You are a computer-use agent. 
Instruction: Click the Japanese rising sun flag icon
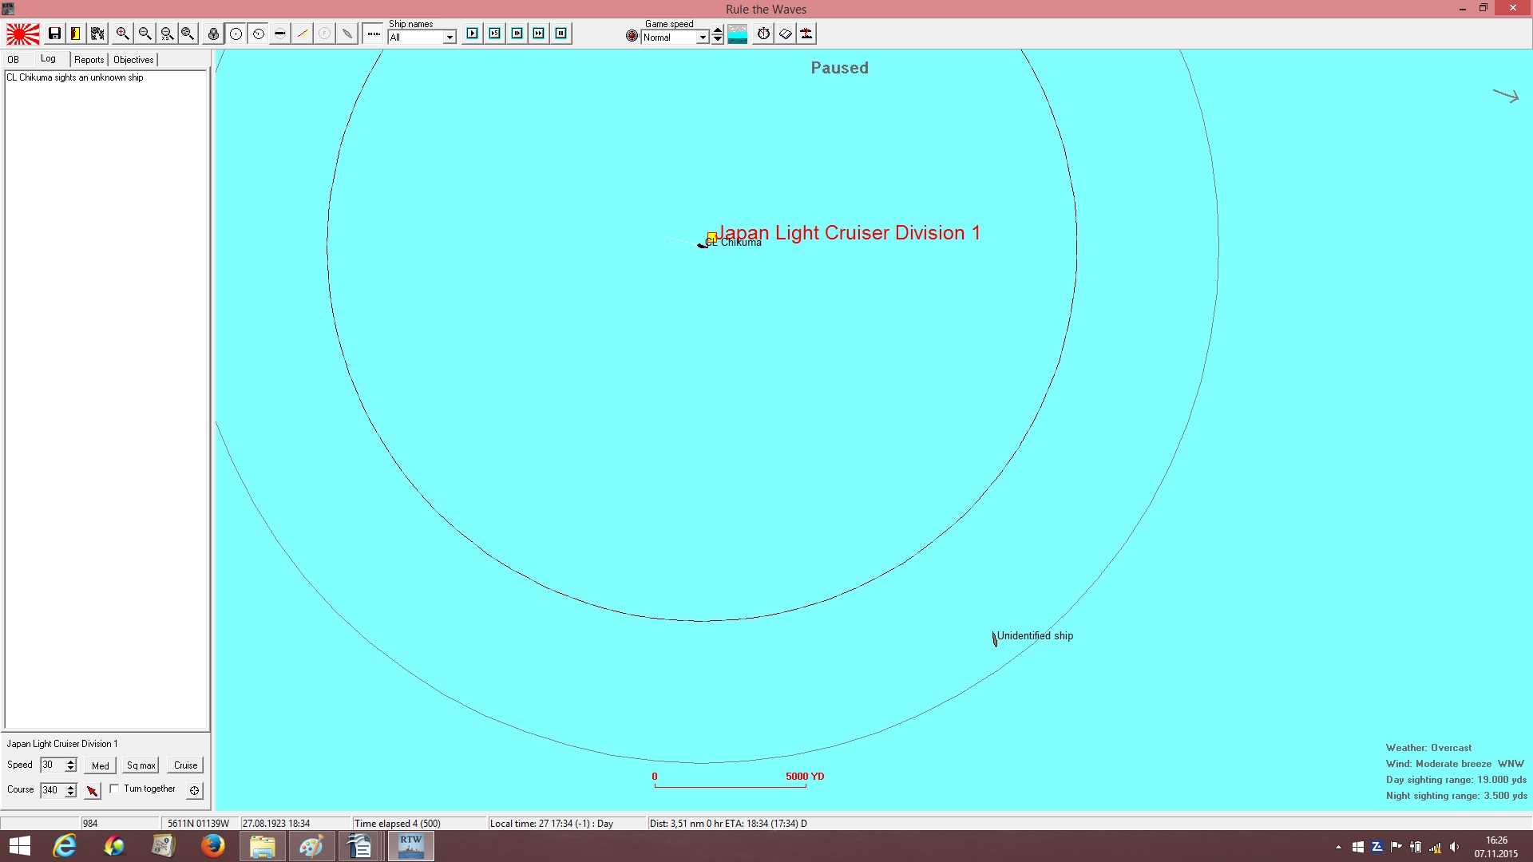[x=23, y=34]
